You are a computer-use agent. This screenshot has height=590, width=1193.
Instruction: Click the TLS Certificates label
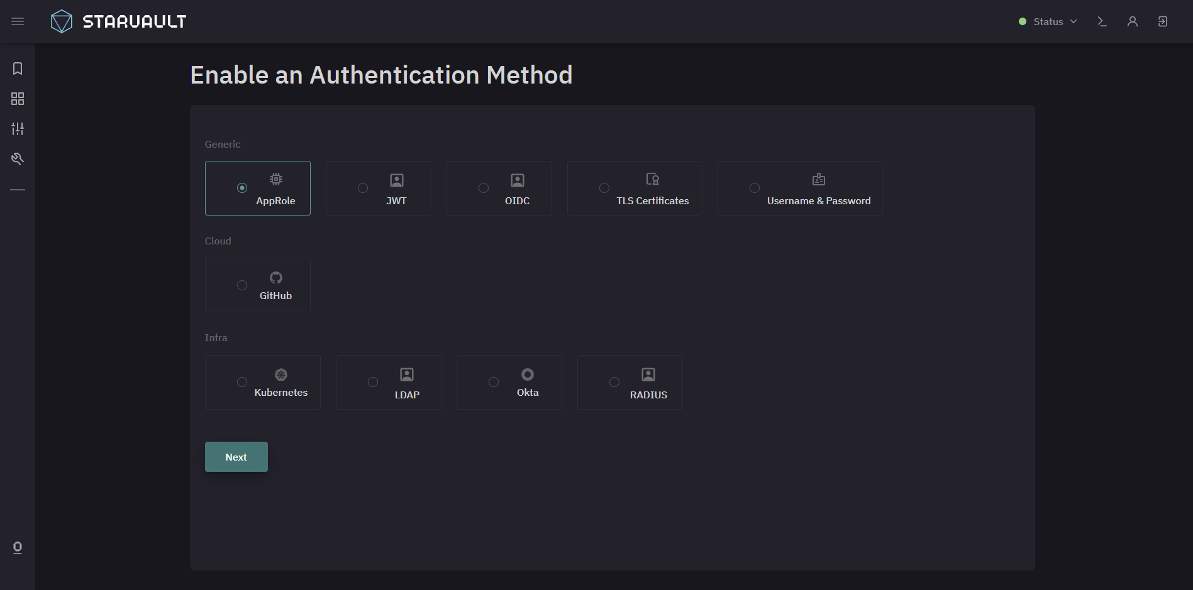[x=653, y=201]
